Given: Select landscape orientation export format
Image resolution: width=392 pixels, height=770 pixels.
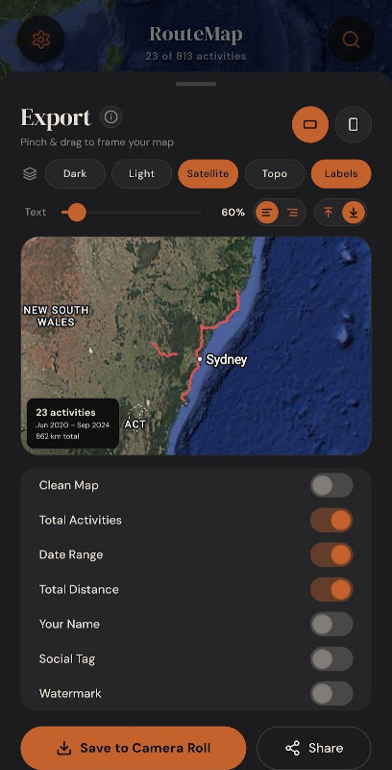Looking at the screenshot, I should 310,125.
